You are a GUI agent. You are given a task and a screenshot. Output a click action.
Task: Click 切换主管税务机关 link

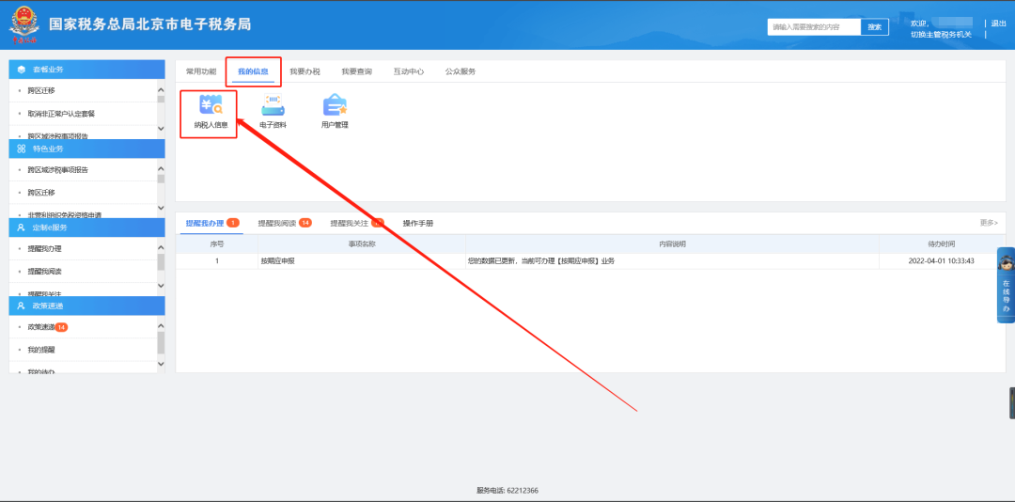click(x=941, y=35)
